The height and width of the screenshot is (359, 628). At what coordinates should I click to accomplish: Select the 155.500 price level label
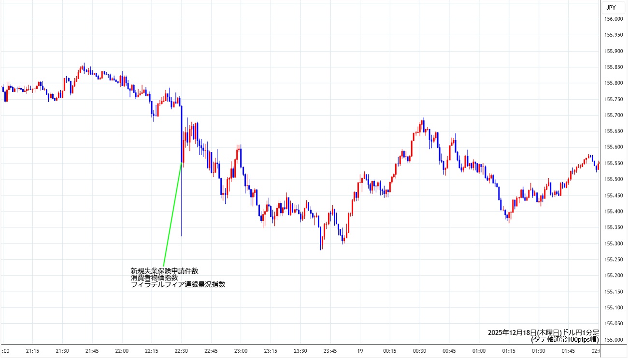[614, 179]
